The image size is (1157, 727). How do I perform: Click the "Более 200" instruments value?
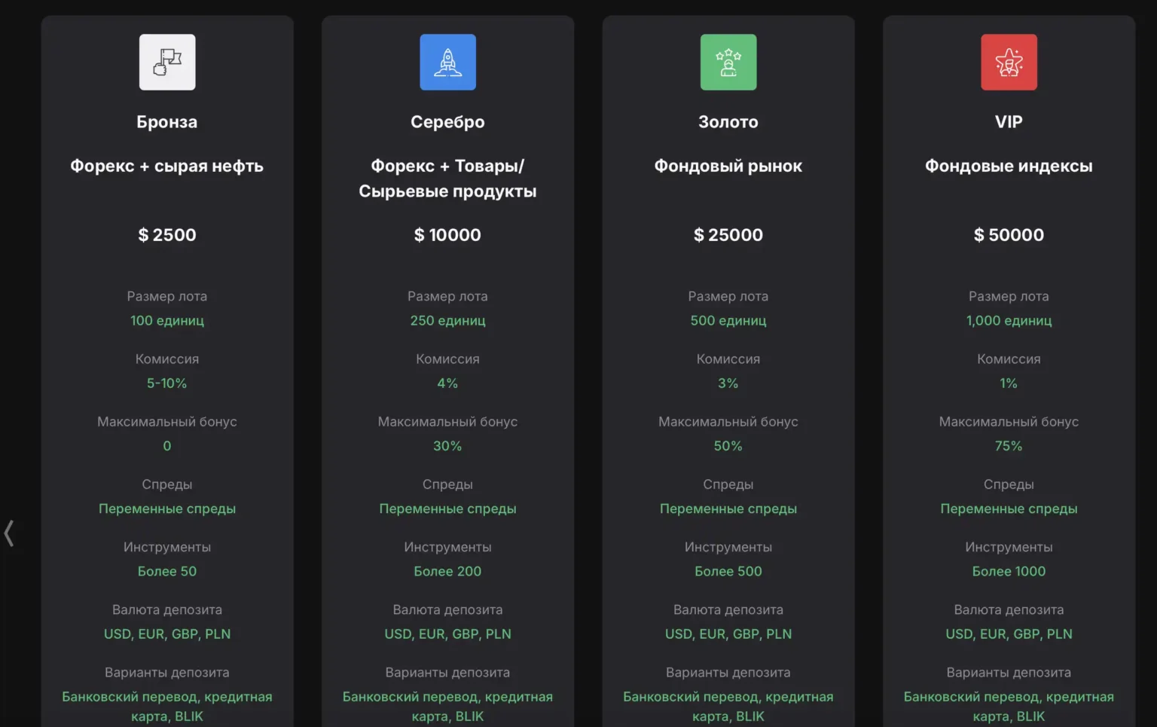447,572
